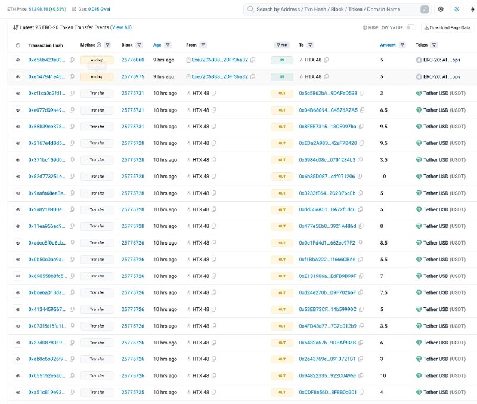This screenshot has height=404, width=477.
Task: Copy transaction hash 0xd56b423e03
Action: pos(72,60)
